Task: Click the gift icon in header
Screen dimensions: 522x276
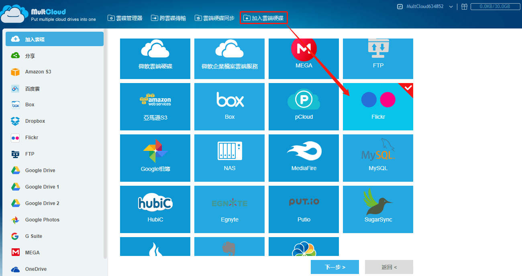Action: coord(464,6)
